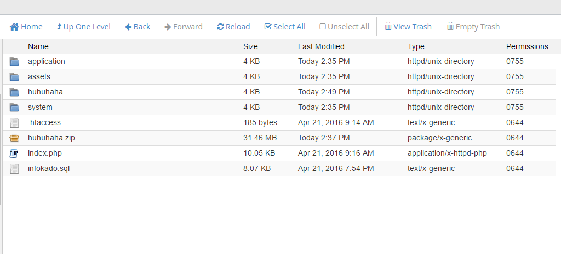Viewport: 561px width, 254px height.
Task: Click the Home toolbar icon
Action: 14,27
